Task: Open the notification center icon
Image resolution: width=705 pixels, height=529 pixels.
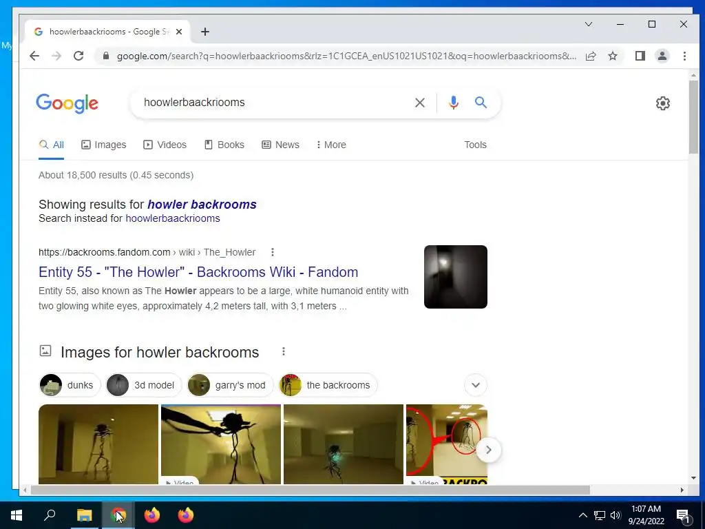Action: [684, 516]
